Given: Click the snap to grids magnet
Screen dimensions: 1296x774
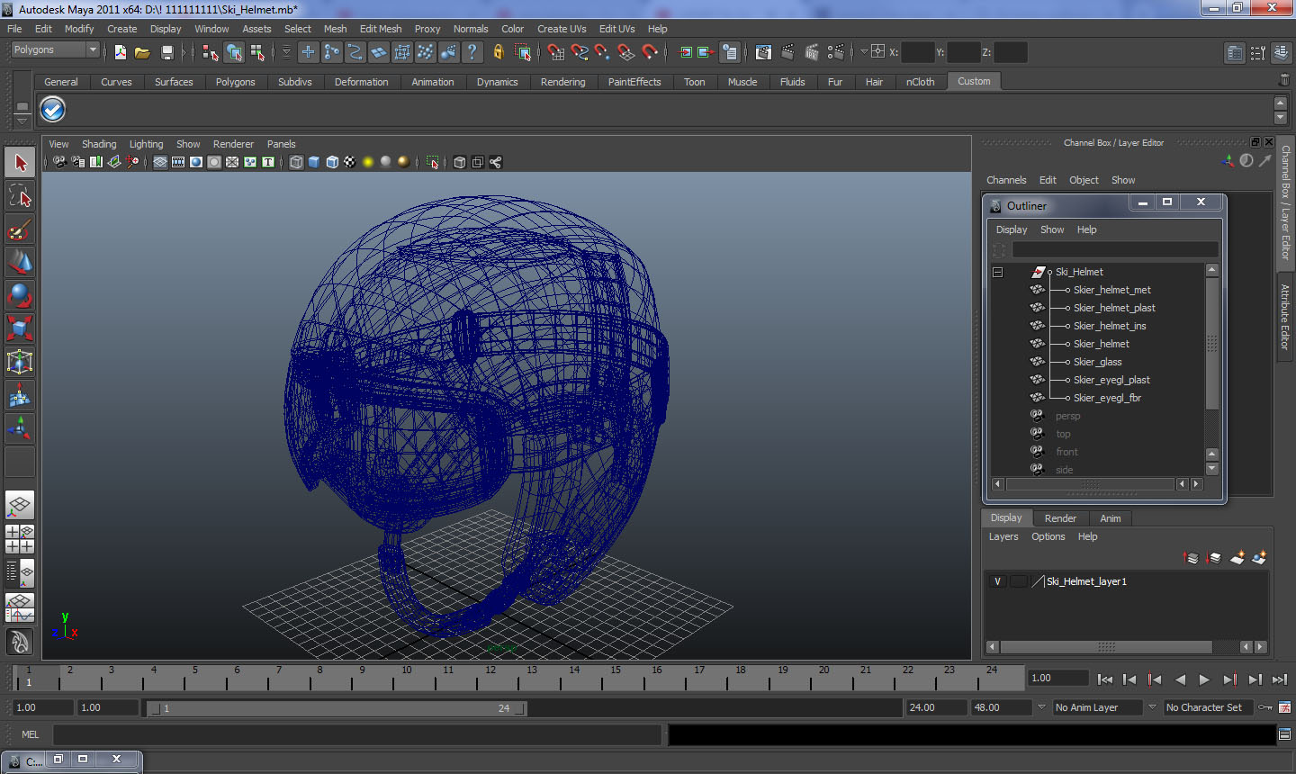Looking at the screenshot, I should (557, 52).
